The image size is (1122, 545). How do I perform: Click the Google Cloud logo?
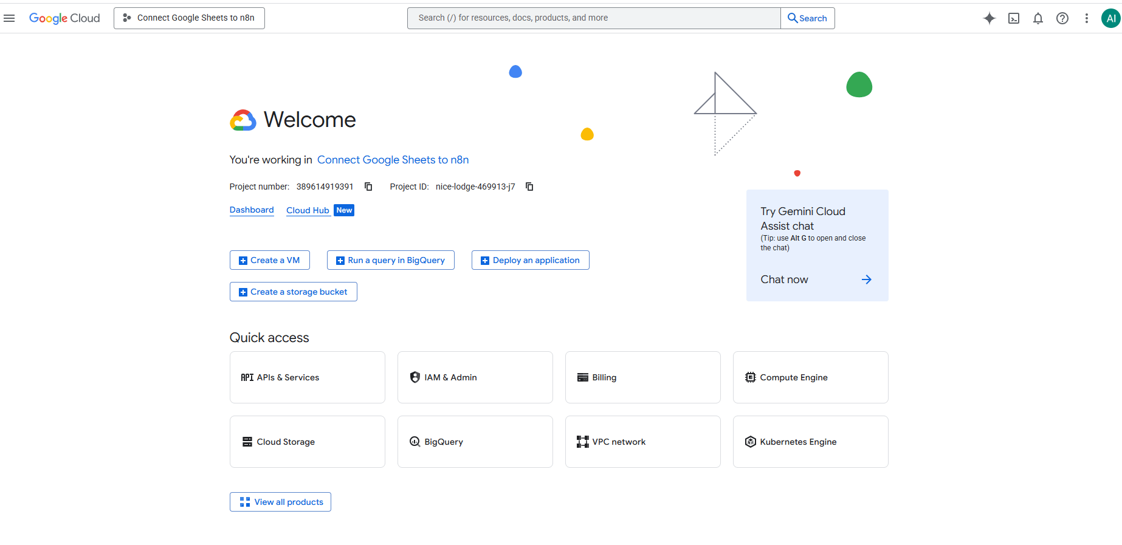click(64, 18)
